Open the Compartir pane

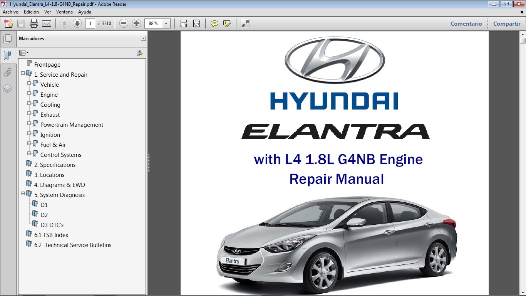point(507,24)
